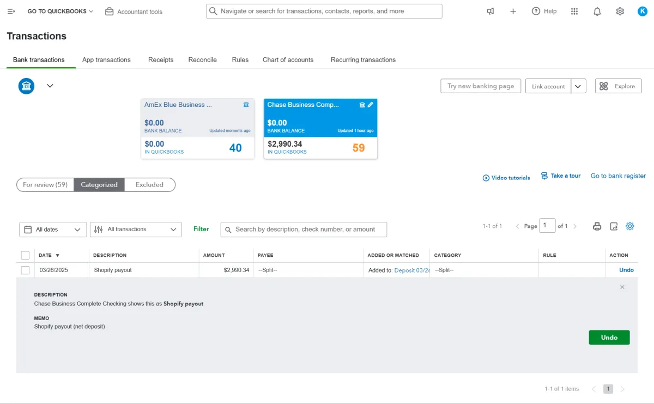The image size is (654, 404).
Task: Open notifications bell icon
Action: tap(597, 11)
